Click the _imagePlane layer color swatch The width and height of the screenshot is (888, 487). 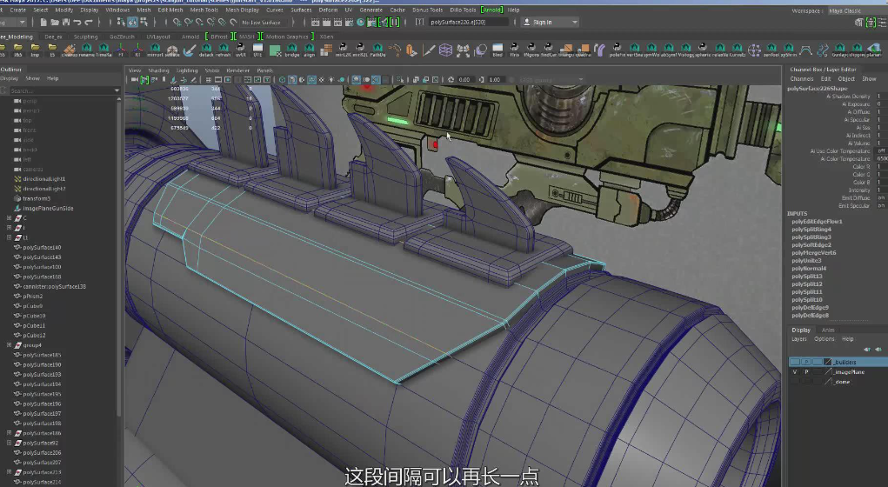pyautogui.click(x=827, y=372)
